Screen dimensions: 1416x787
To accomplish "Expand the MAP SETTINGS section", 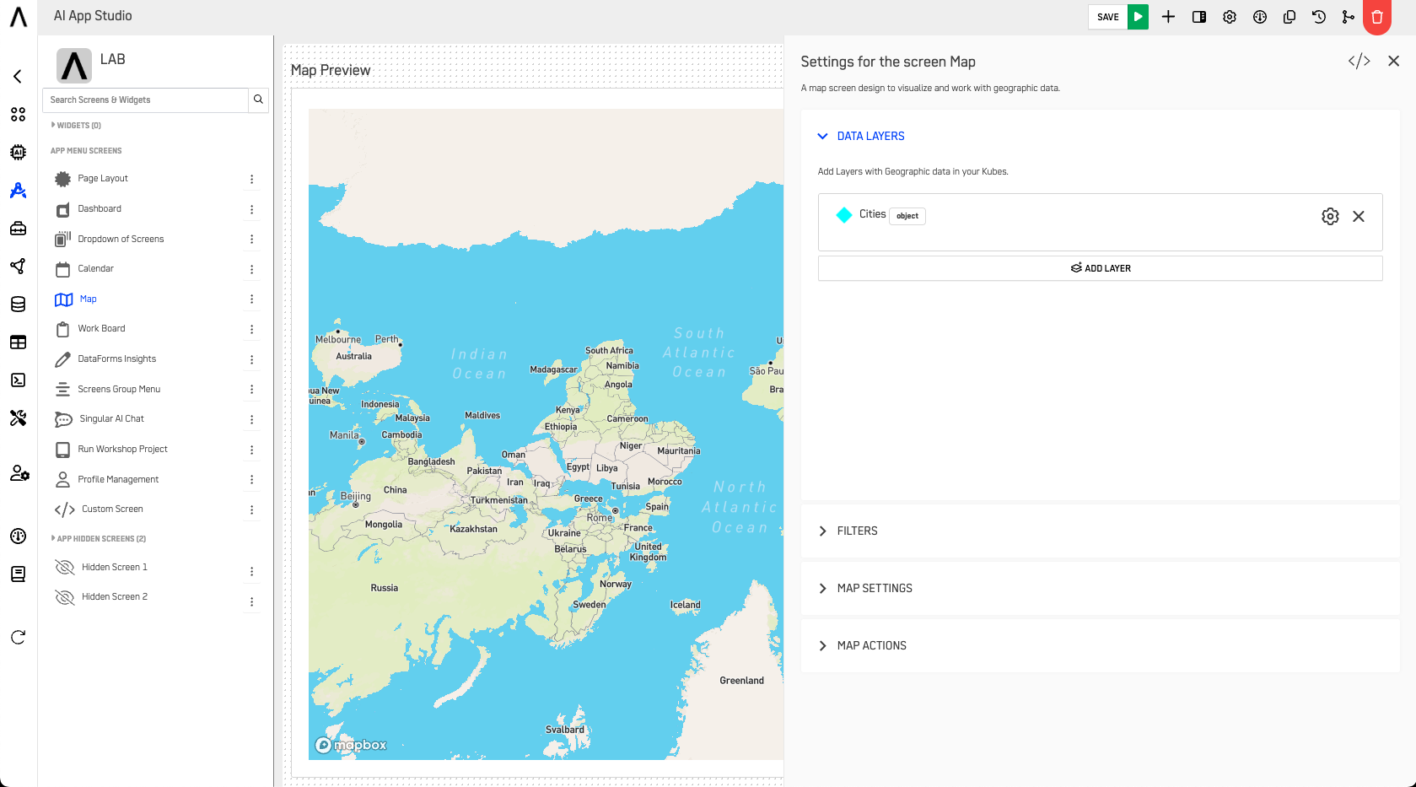I will (865, 588).
